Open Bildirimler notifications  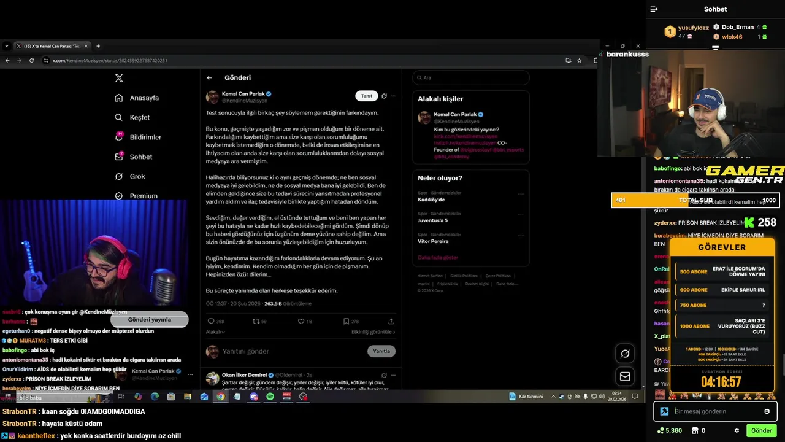(x=138, y=137)
